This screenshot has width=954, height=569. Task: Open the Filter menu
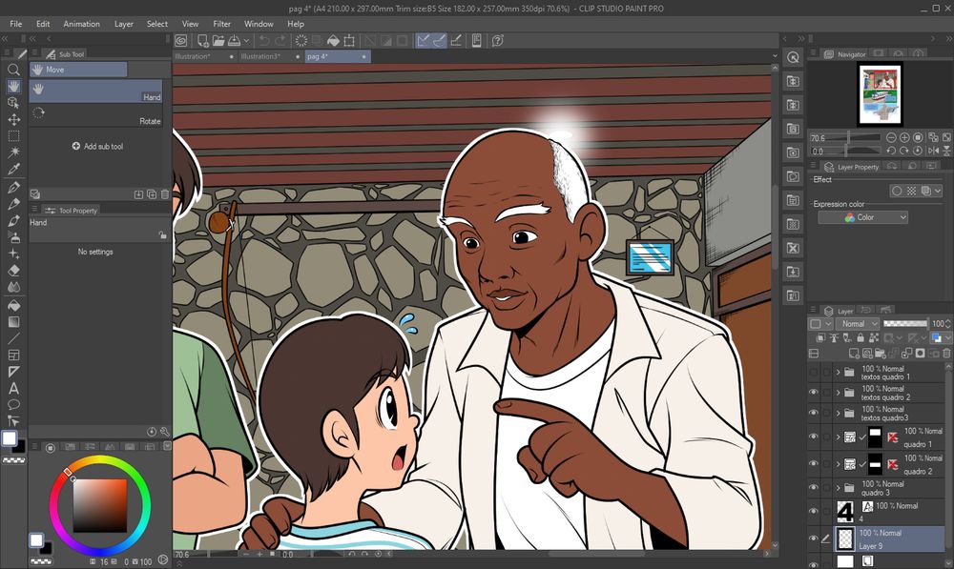tap(221, 24)
